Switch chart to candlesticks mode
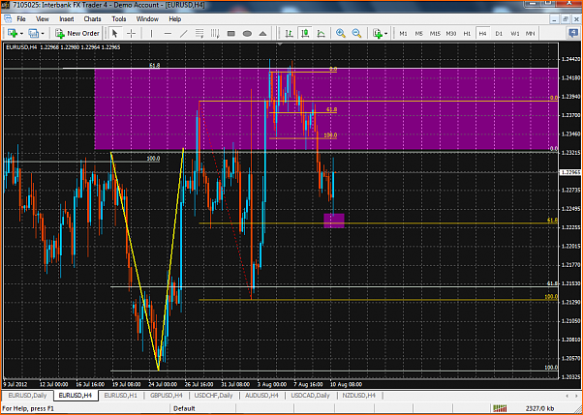This screenshot has width=583, height=415. (305, 34)
